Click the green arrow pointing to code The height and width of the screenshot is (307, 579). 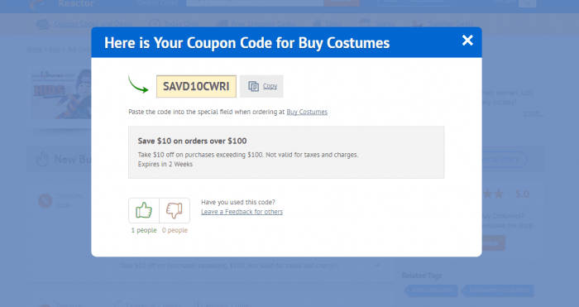tap(138, 84)
